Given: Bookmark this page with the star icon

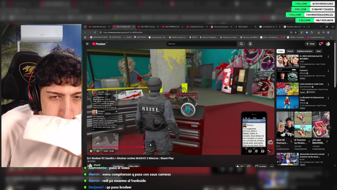Looking at the screenshot, I should click(295, 32).
